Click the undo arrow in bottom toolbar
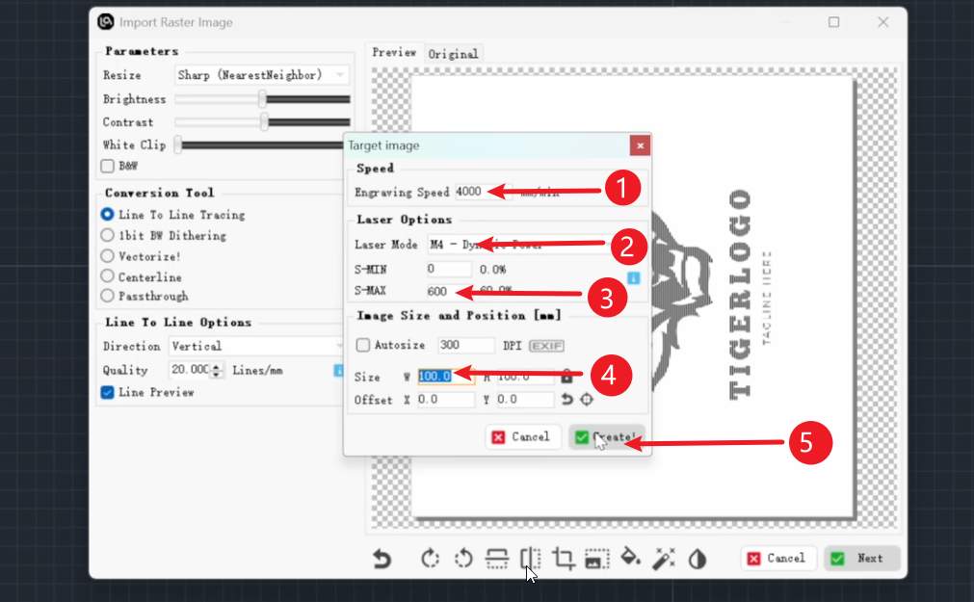 [382, 559]
